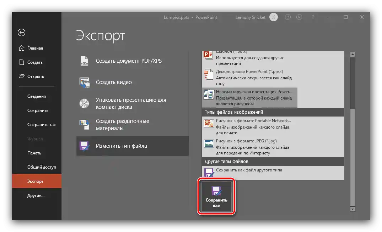Click the smiley feedback icon
This screenshot has width=382, height=232.
[288, 17]
